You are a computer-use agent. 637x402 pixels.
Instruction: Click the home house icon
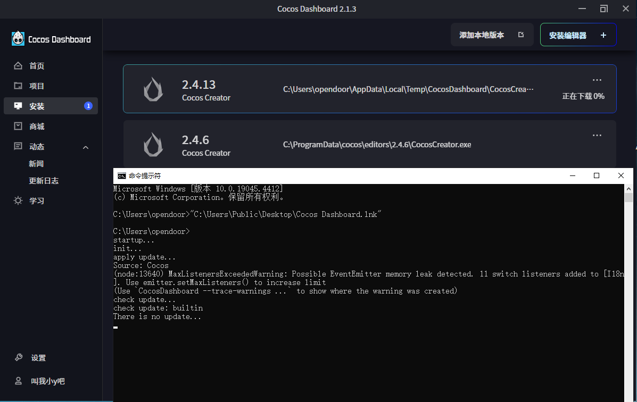point(18,65)
